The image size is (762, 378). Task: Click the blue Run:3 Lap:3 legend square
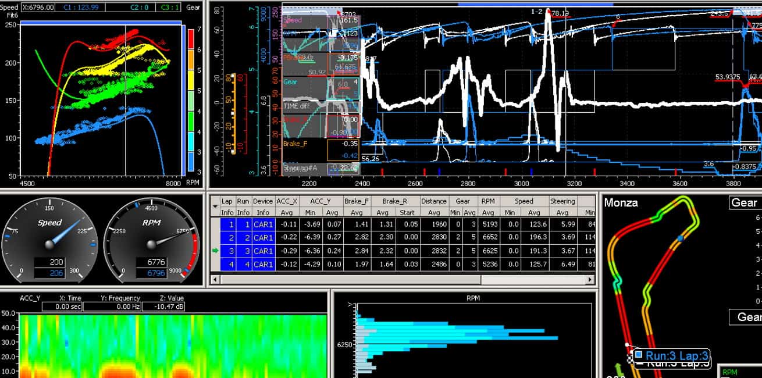click(639, 354)
